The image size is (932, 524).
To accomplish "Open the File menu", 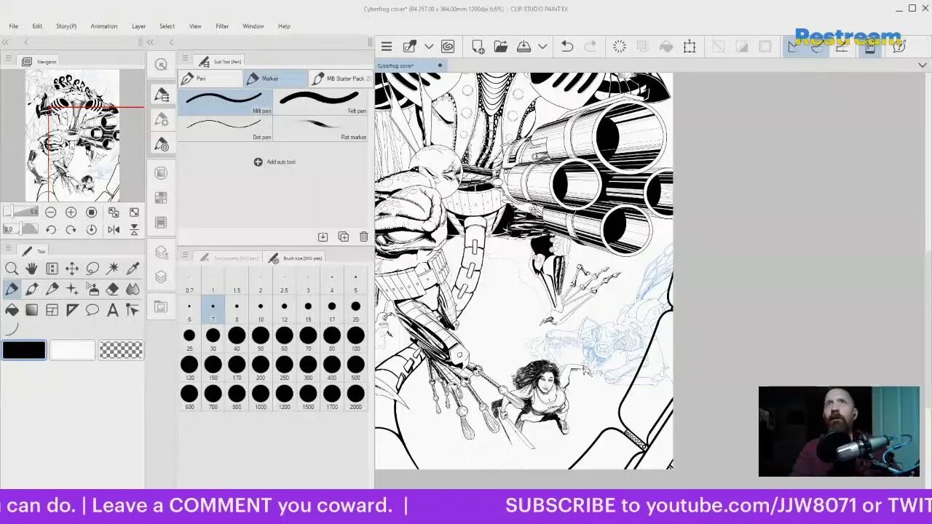I will pyautogui.click(x=14, y=26).
